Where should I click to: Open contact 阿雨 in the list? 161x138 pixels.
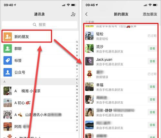point(39,127)
